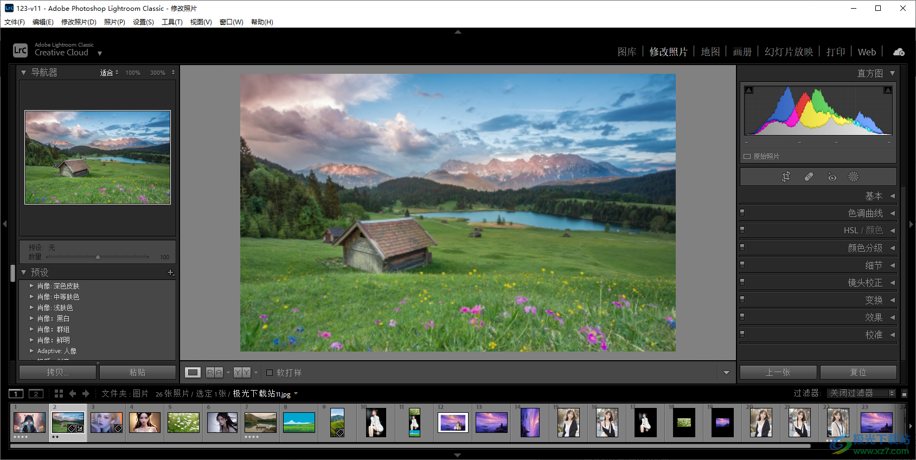916x460 pixels.
Task: Open the Masking tool
Action: click(x=854, y=177)
